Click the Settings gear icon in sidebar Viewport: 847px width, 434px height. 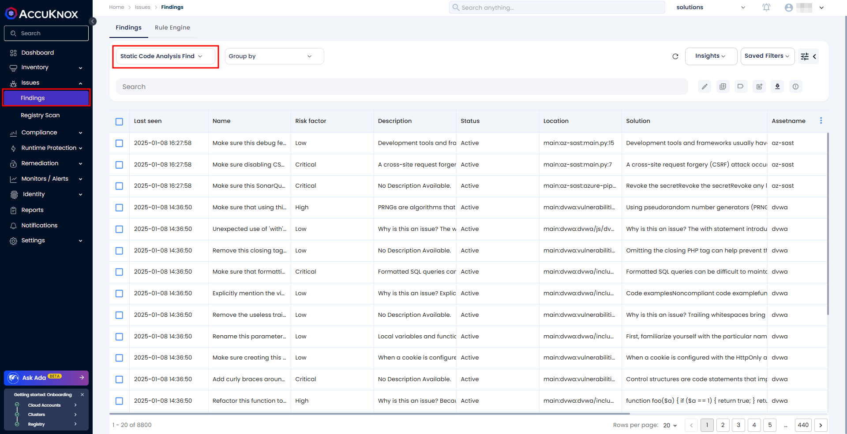[x=13, y=241]
